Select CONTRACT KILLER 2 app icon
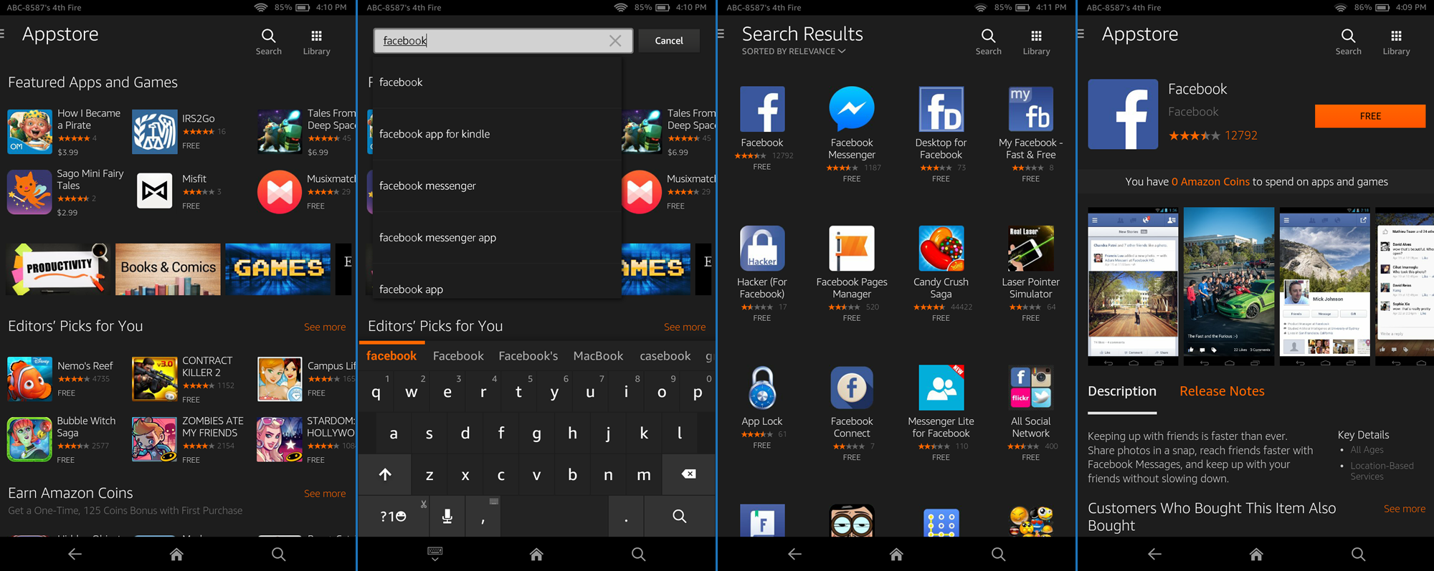Screen dimensions: 1434x571 pos(154,379)
